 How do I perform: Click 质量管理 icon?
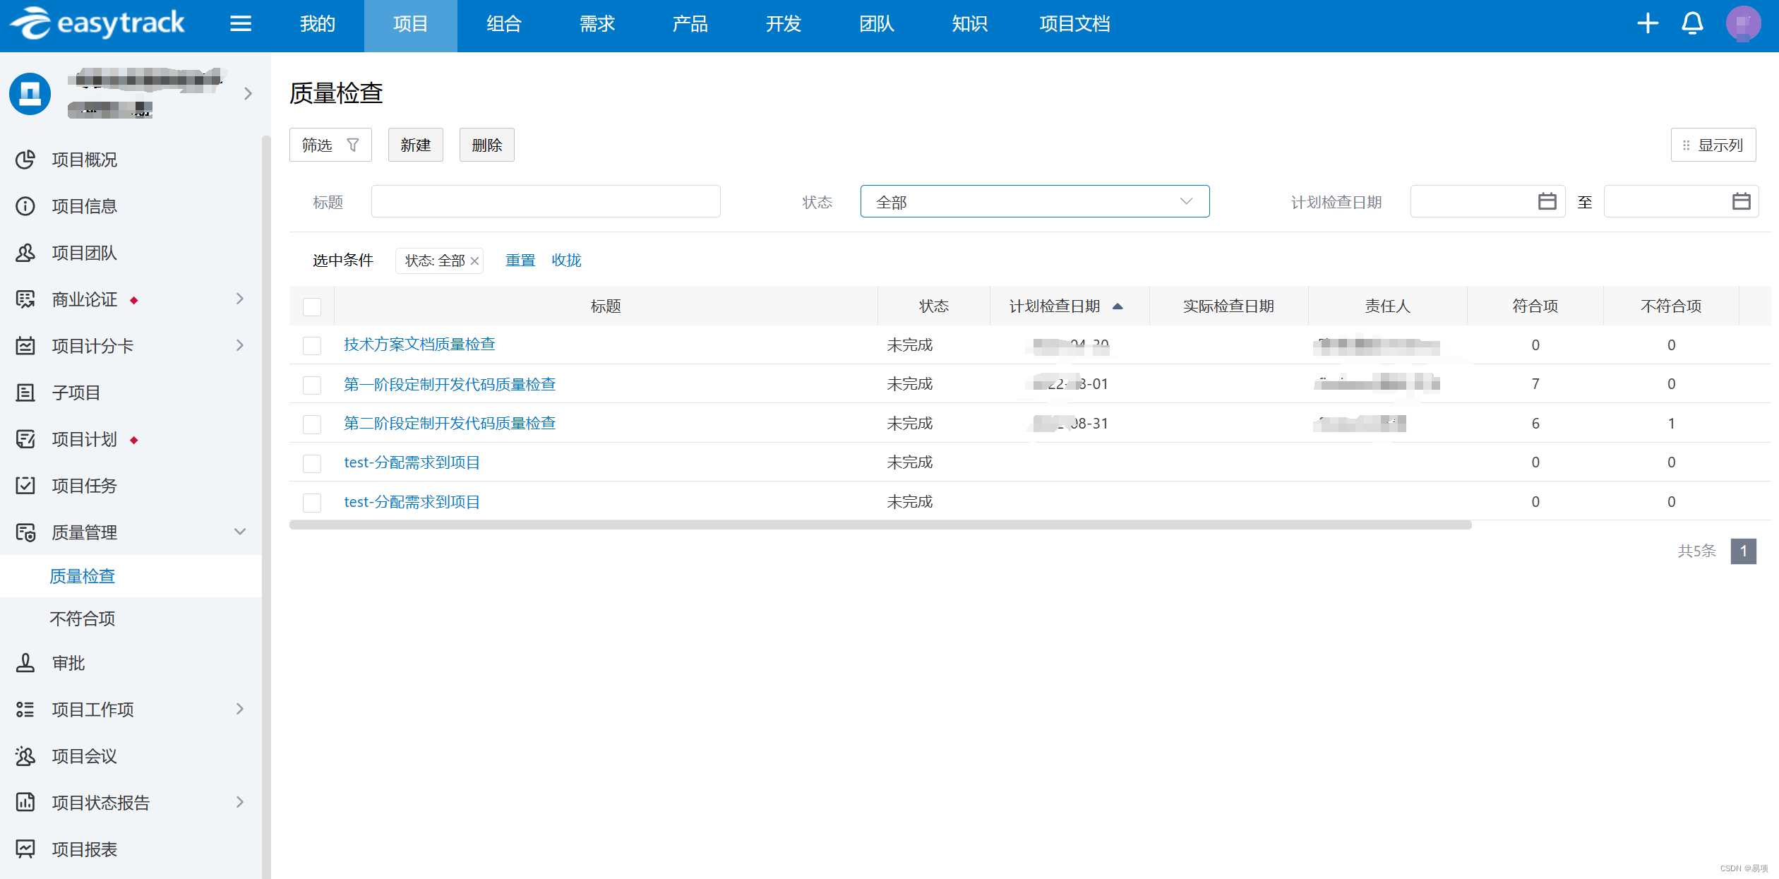point(25,532)
